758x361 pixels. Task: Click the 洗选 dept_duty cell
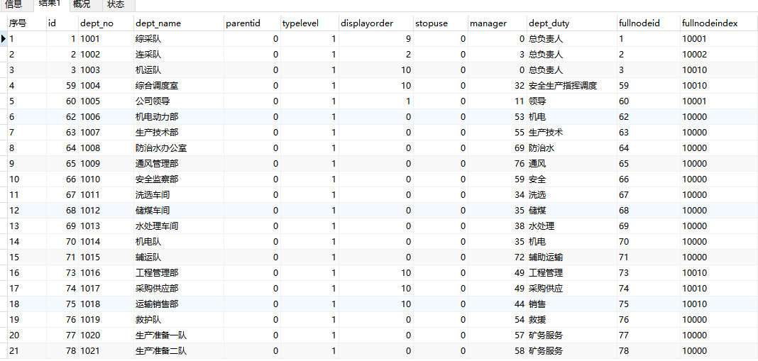click(x=572, y=195)
